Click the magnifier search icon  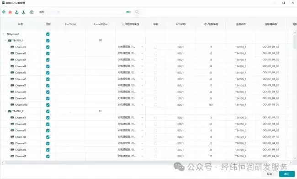tap(137, 12)
